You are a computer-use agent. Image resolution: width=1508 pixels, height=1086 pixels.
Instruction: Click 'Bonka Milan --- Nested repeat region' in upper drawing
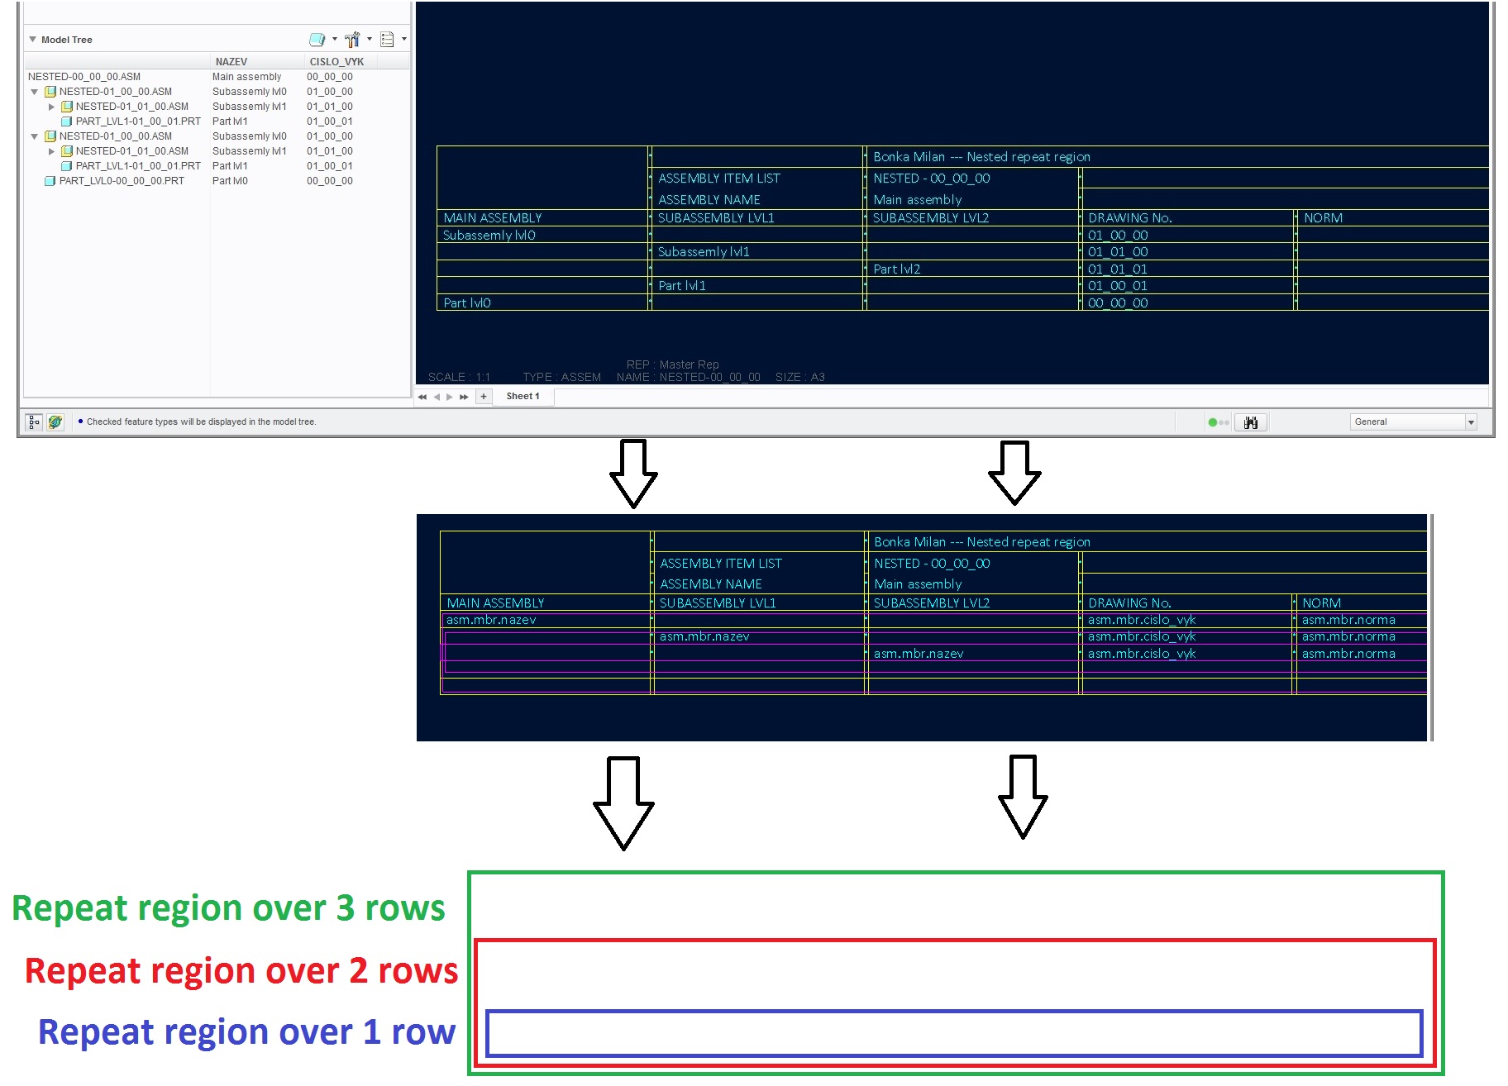(981, 157)
